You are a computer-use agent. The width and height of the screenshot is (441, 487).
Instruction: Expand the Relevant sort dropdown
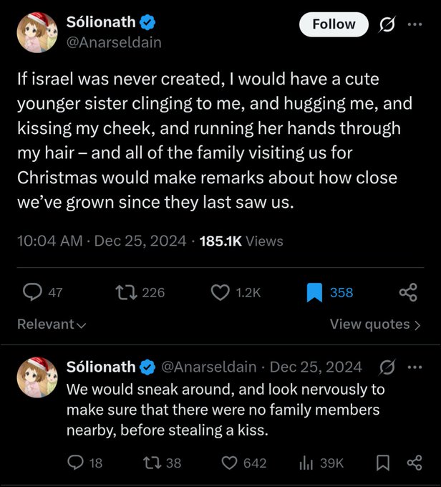[52, 324]
